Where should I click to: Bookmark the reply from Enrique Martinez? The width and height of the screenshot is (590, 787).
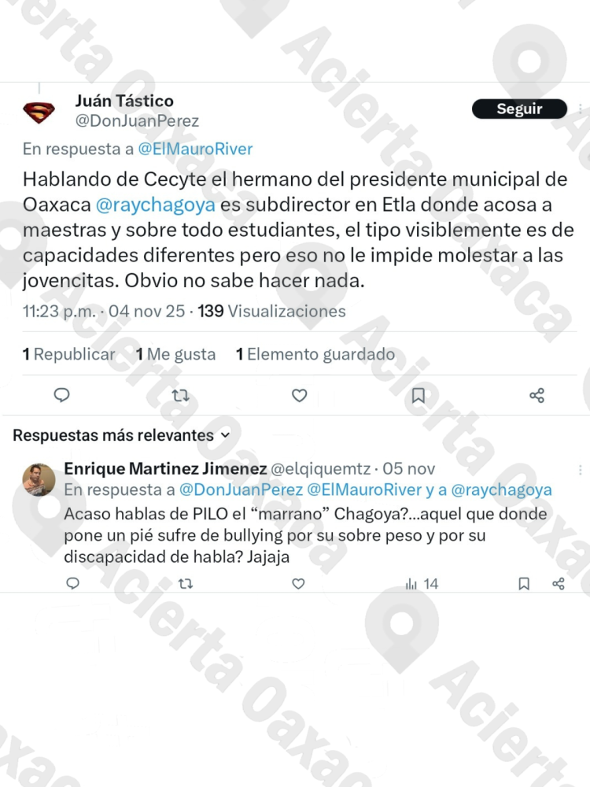[x=524, y=583]
